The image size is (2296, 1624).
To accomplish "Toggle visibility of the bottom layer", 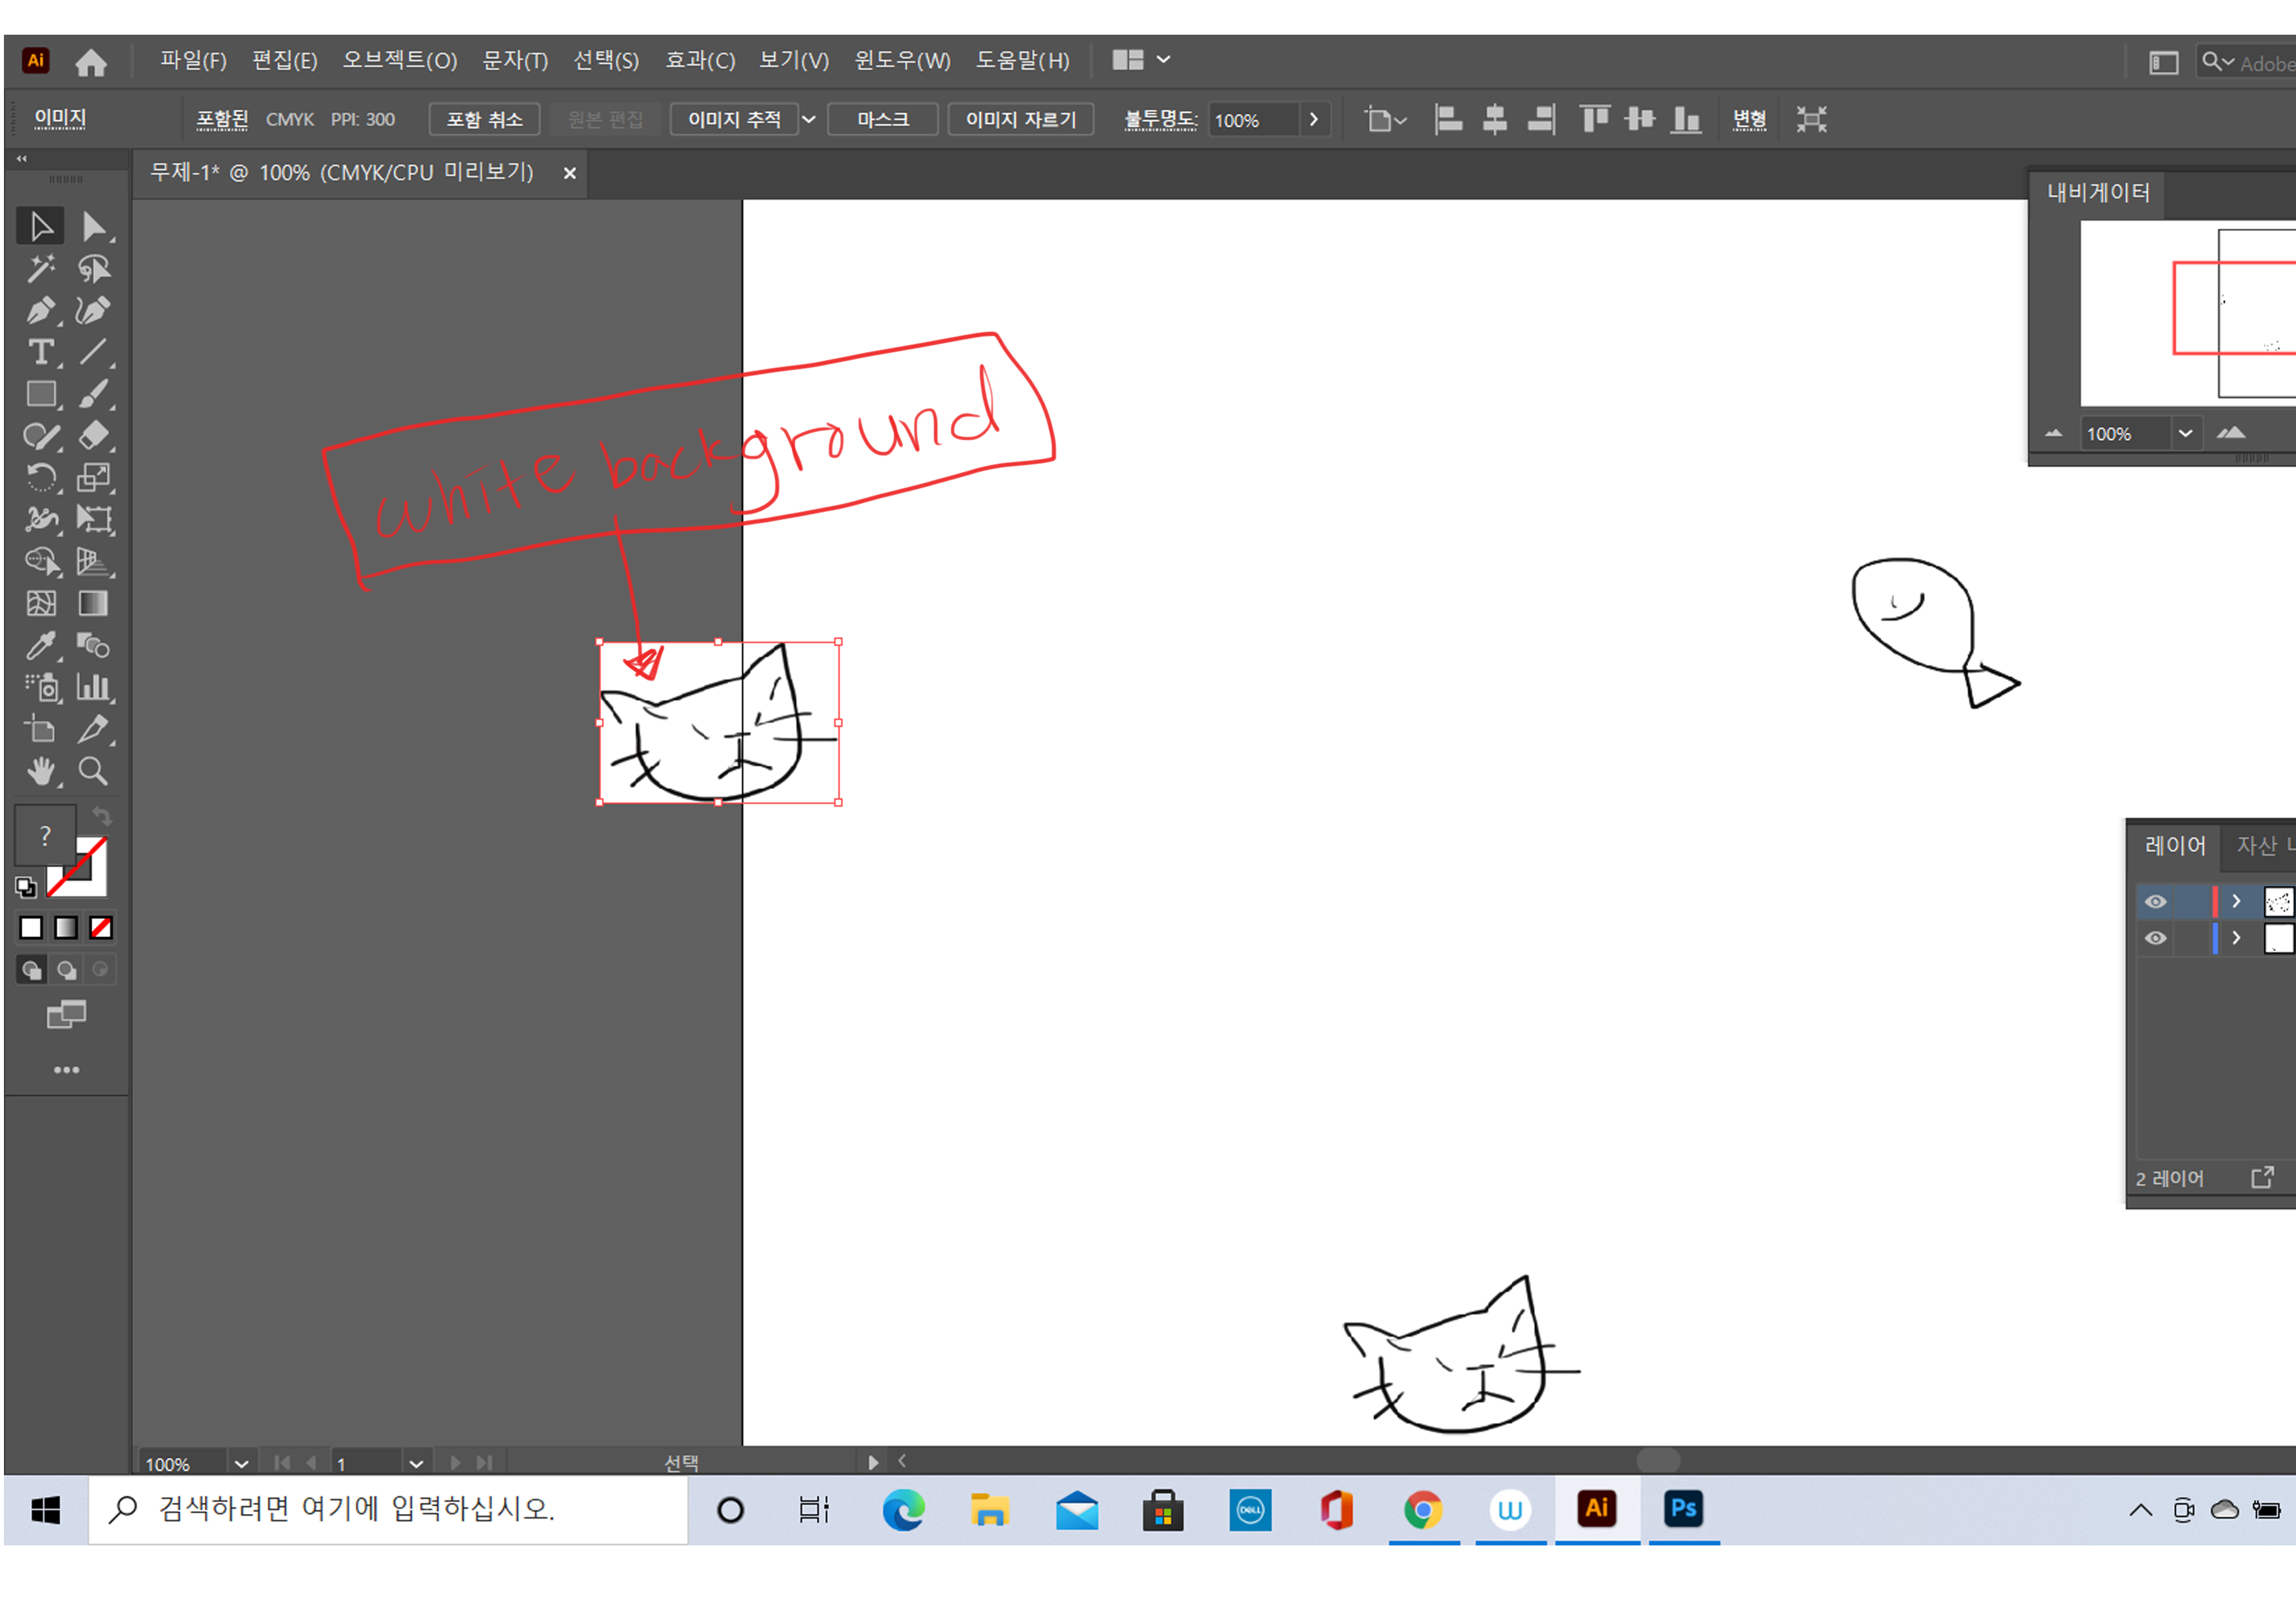I will click(2155, 938).
